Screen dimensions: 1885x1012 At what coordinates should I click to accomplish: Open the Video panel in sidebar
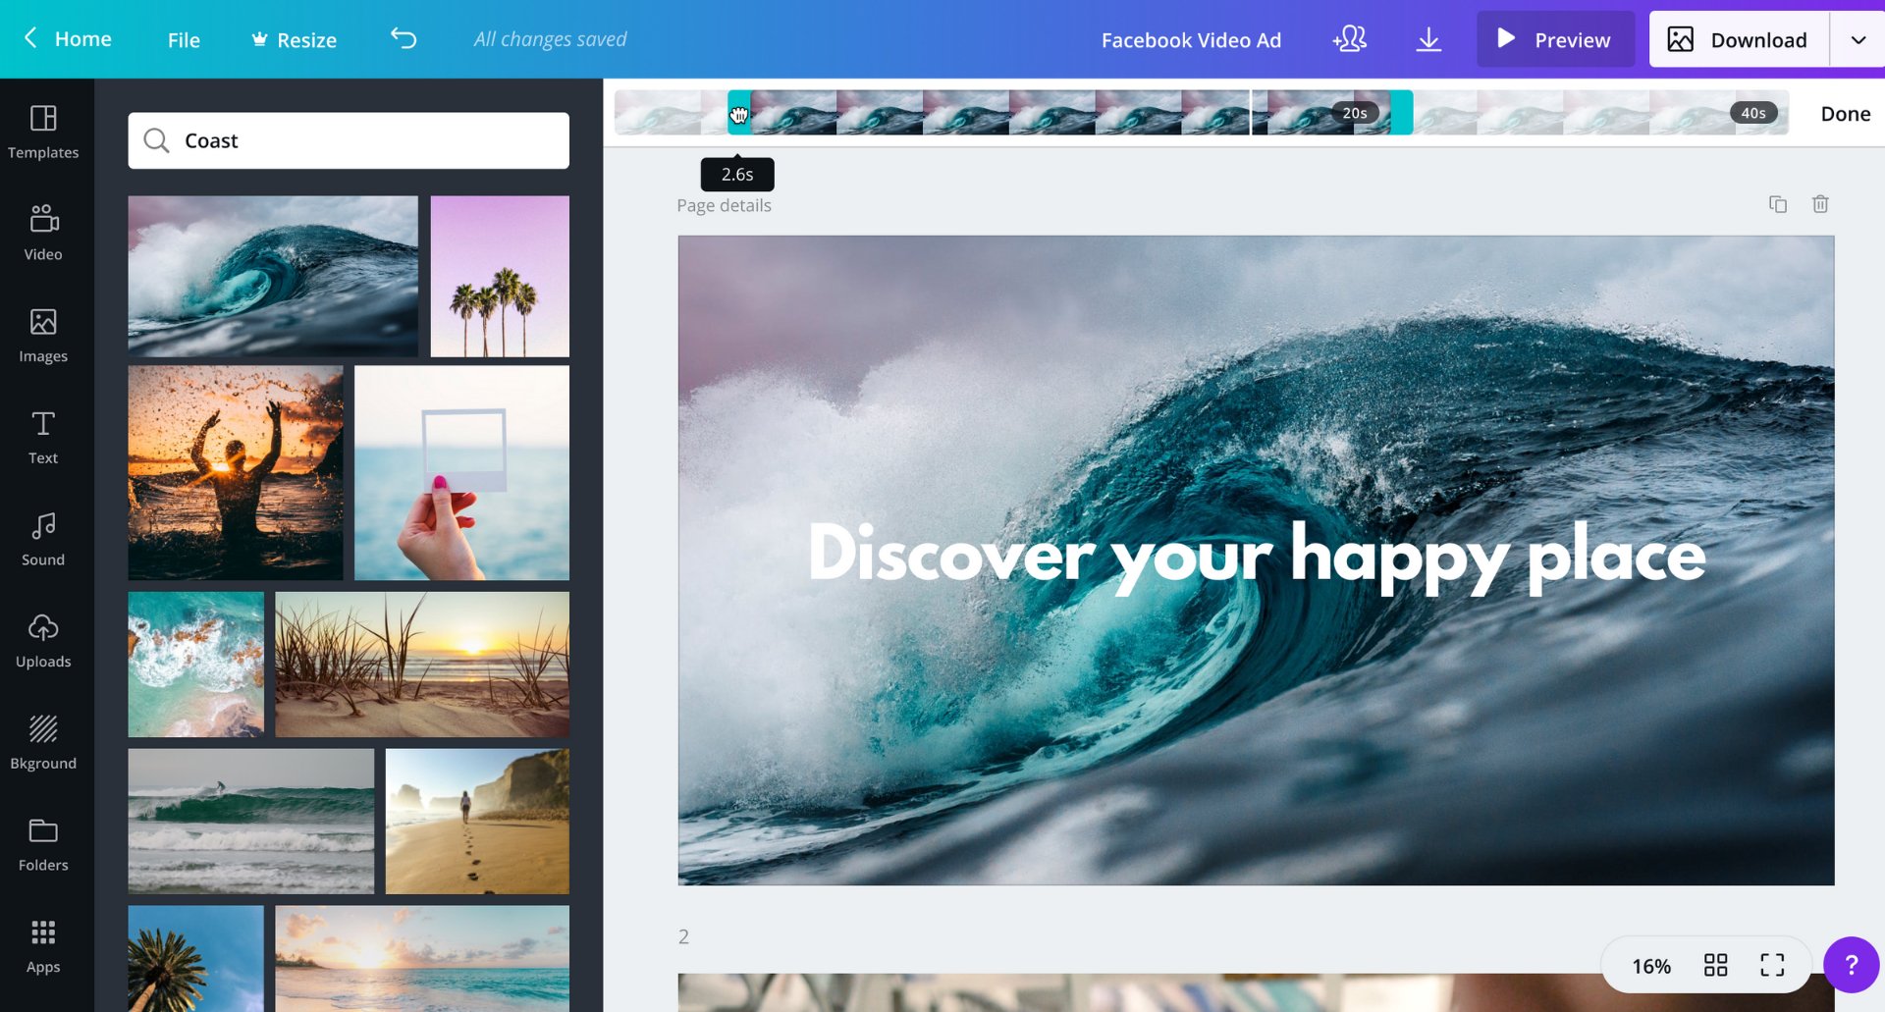[x=43, y=233]
